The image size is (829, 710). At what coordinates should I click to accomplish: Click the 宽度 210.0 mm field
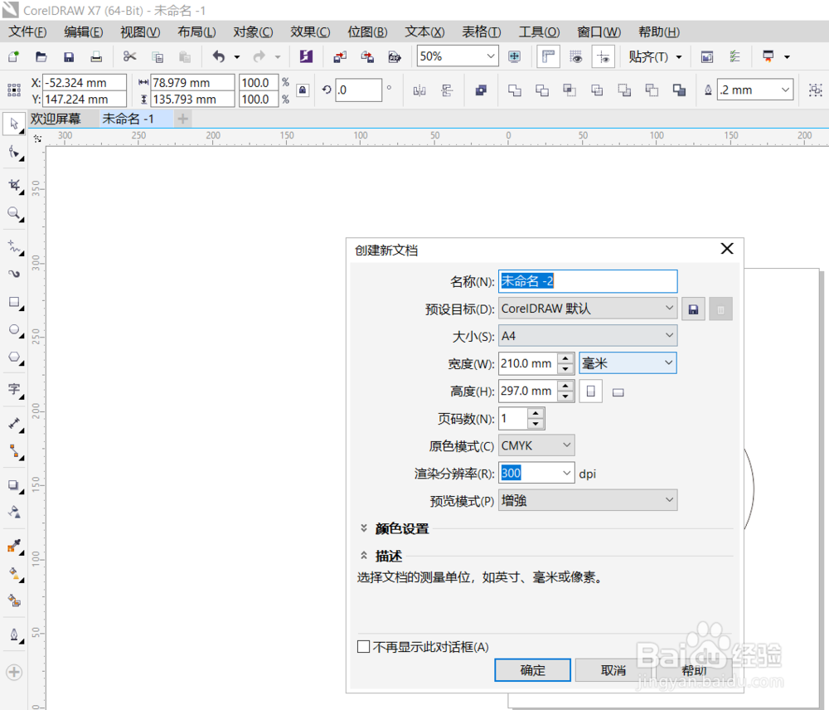(527, 363)
